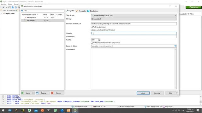202x113 pixels.
Task: Click the query log scrollbar down arrow
Action: pos(201,104)
